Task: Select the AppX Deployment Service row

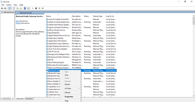Action: (x=81, y=46)
